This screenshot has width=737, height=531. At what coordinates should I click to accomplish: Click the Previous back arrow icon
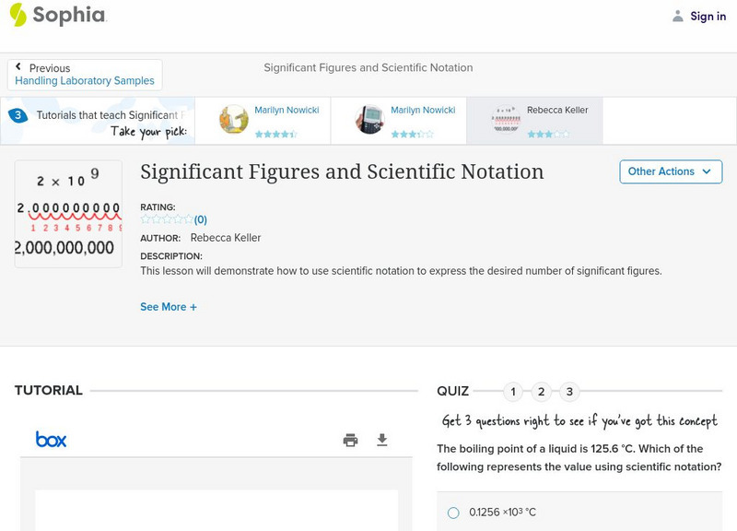click(18, 67)
